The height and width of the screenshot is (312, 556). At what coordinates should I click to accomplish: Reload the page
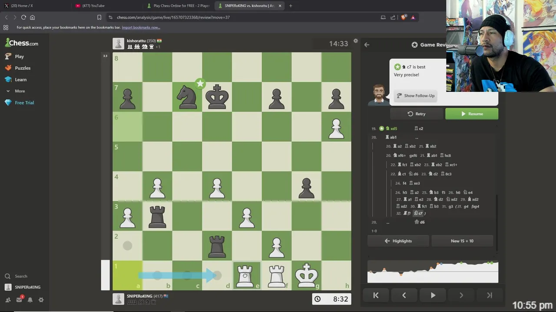(x=23, y=17)
